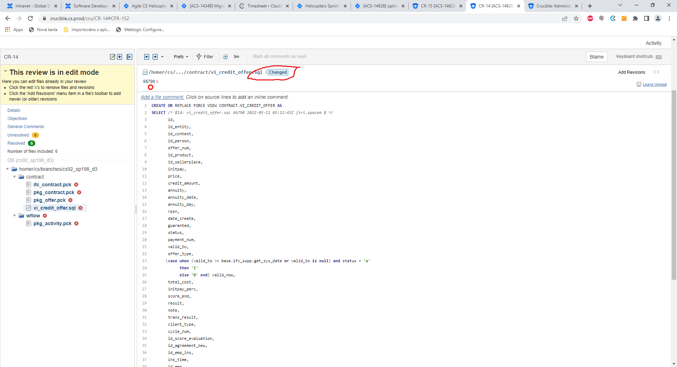Open the Prefs dropdown menu
Viewport: 677px width, 367px height.
pyautogui.click(x=181, y=57)
